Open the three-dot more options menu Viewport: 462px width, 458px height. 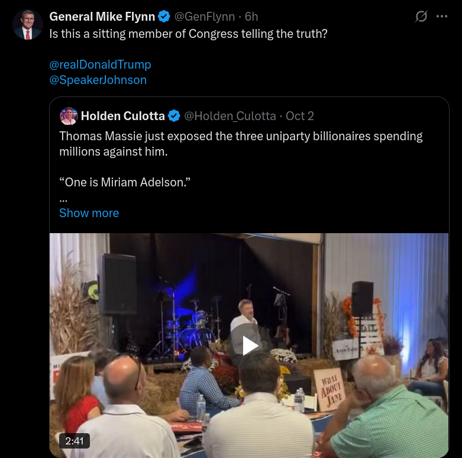pyautogui.click(x=442, y=17)
